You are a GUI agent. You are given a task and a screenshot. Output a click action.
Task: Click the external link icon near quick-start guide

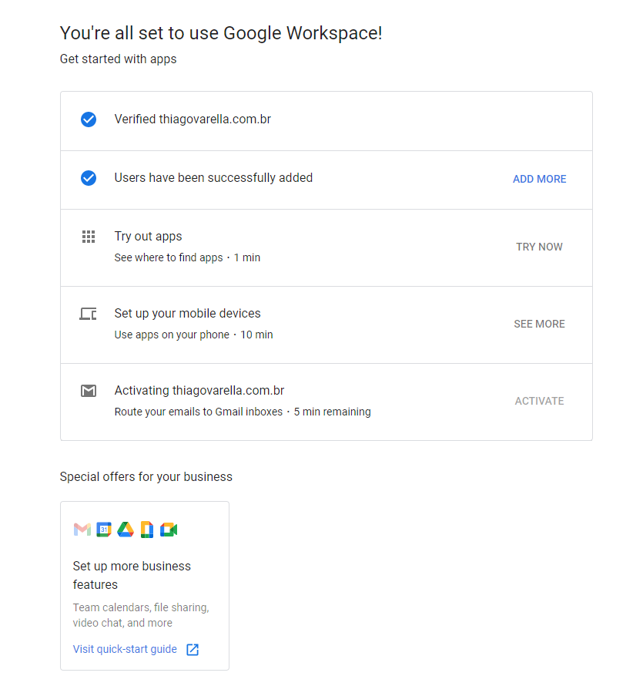click(x=193, y=649)
